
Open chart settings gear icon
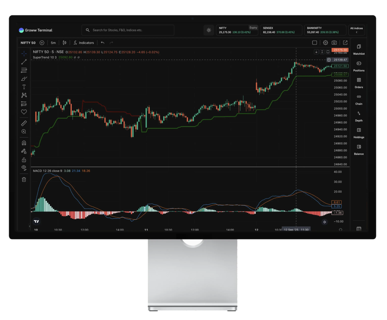pyautogui.click(x=325, y=43)
